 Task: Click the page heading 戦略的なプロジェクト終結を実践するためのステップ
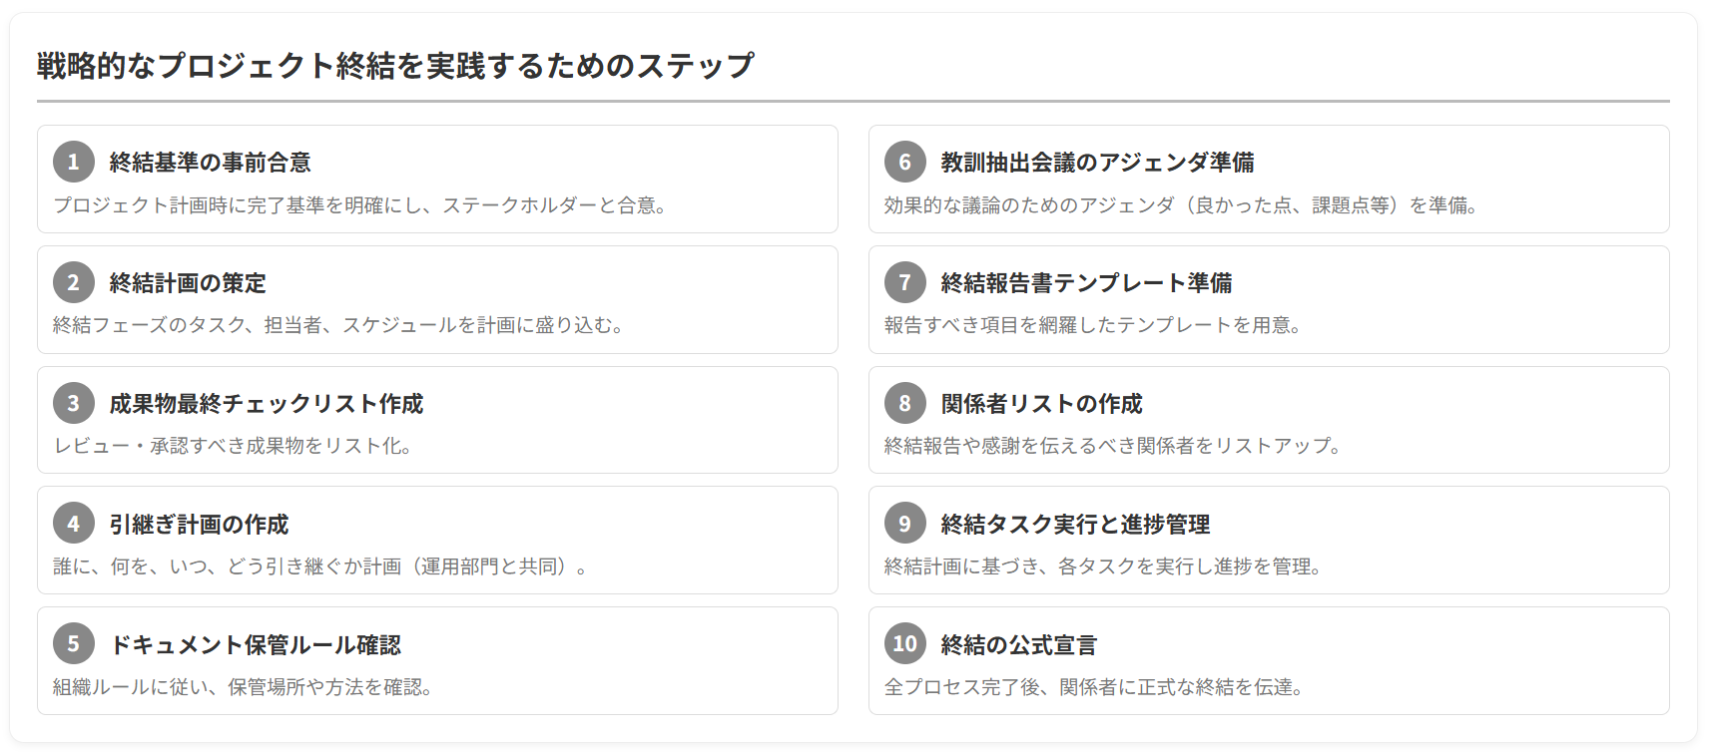[396, 66]
